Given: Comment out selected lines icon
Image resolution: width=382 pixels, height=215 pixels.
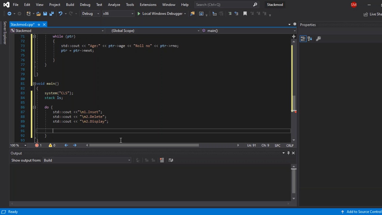Looking at the screenshot, I should (230, 13).
